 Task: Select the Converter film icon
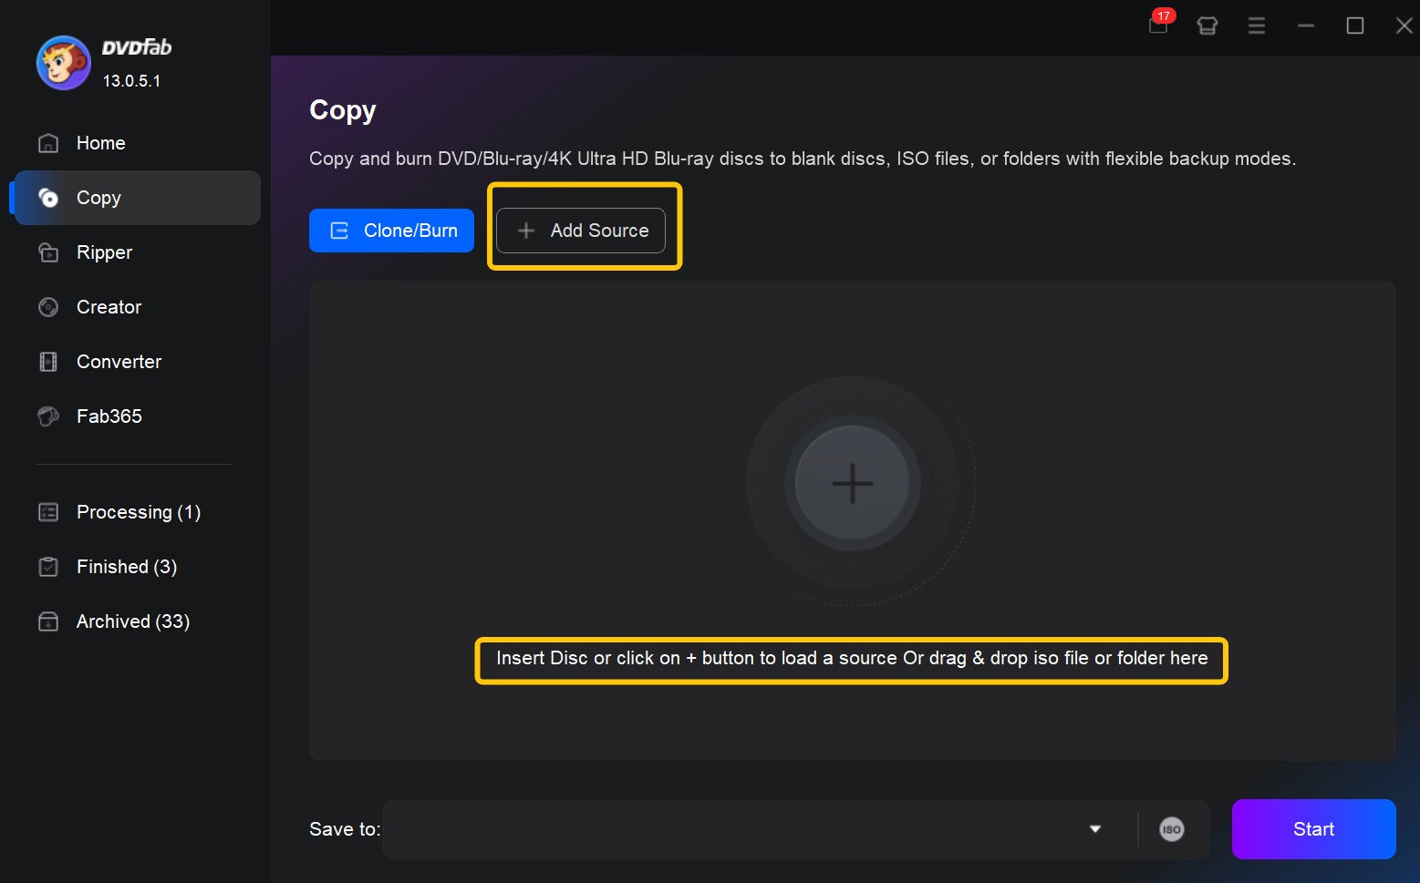tap(48, 362)
